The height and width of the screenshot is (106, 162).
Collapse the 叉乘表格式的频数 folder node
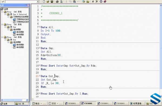point(8,17)
